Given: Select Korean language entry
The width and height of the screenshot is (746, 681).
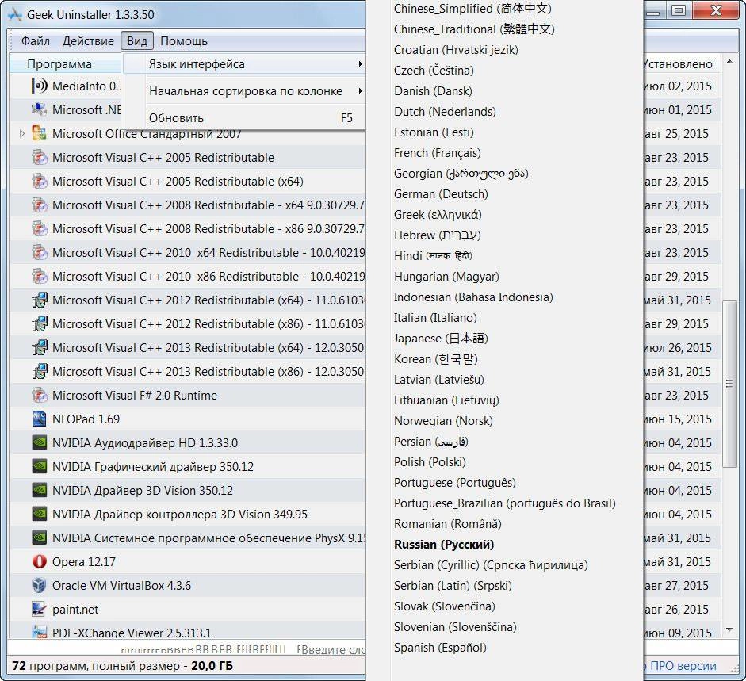Looking at the screenshot, I should [435, 359].
